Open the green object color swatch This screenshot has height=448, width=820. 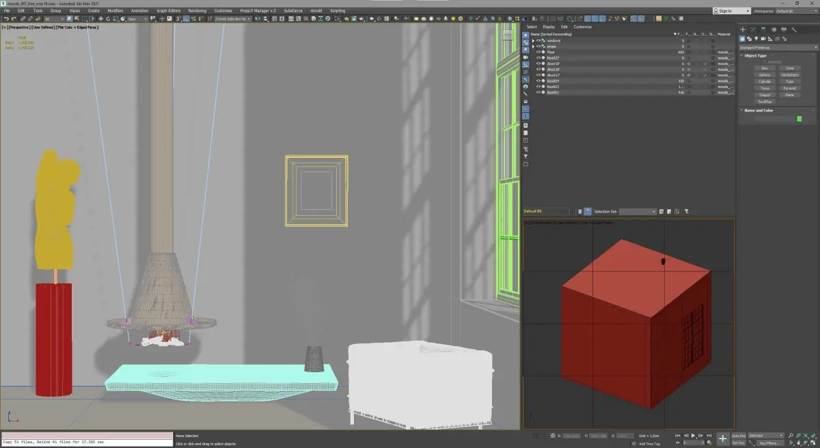coord(799,119)
